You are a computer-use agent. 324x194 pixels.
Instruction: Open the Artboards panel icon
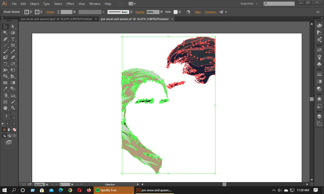click(319, 124)
